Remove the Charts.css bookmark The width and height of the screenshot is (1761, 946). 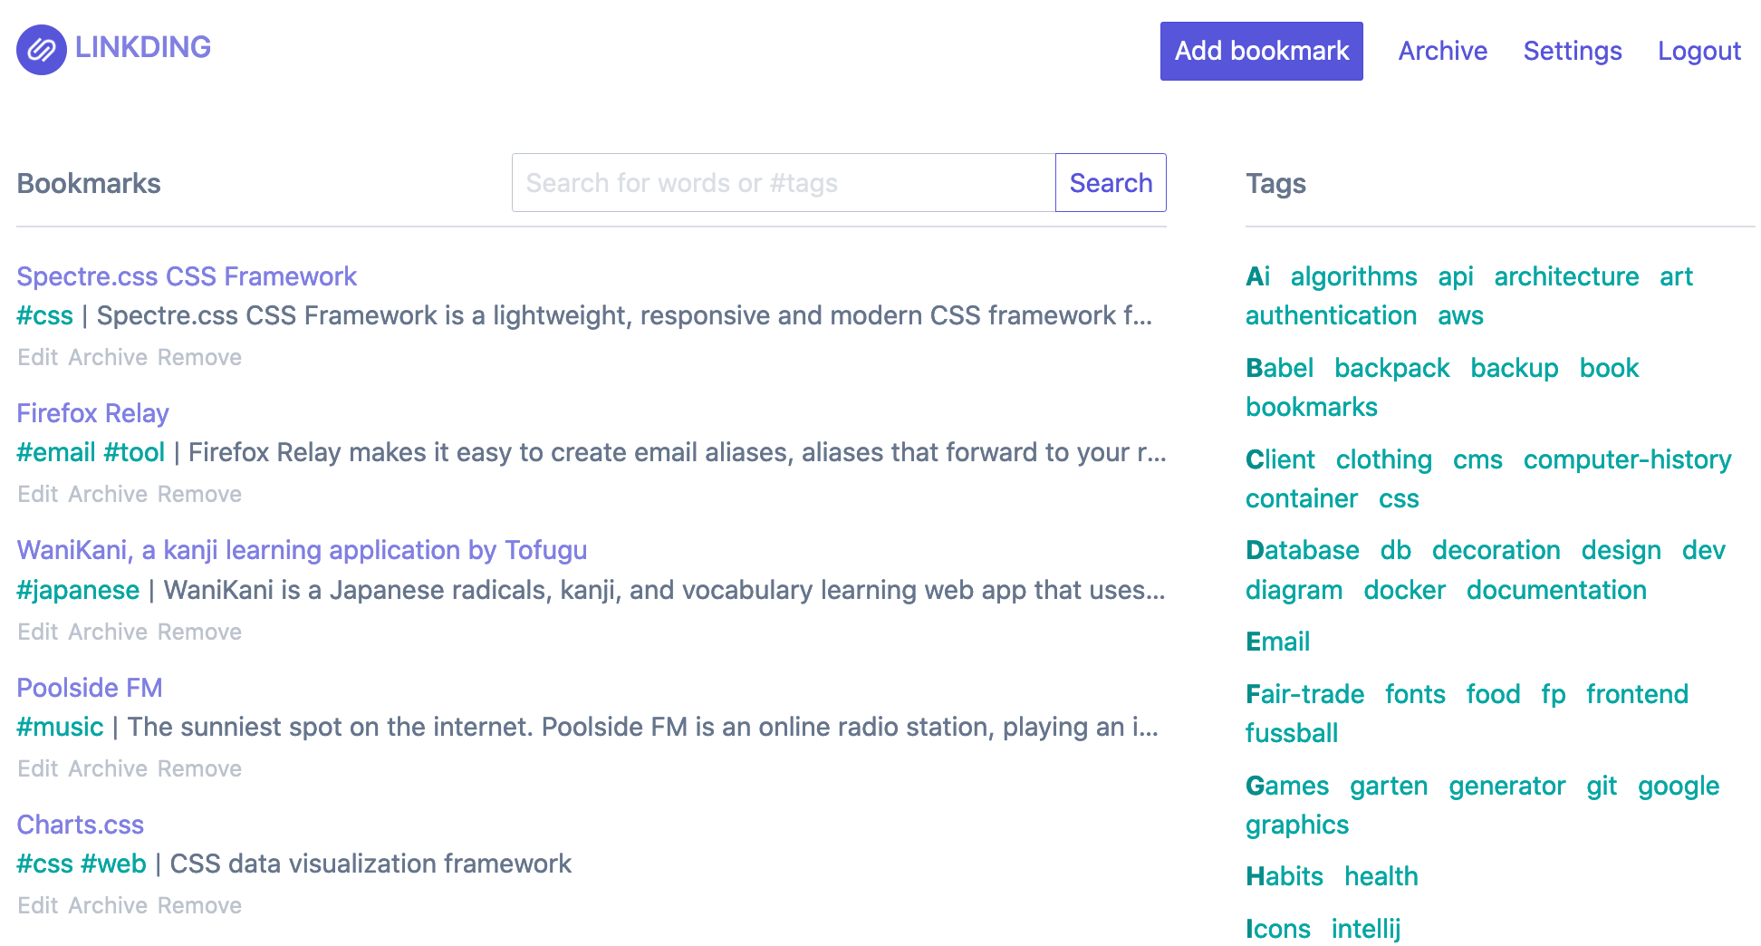200,904
